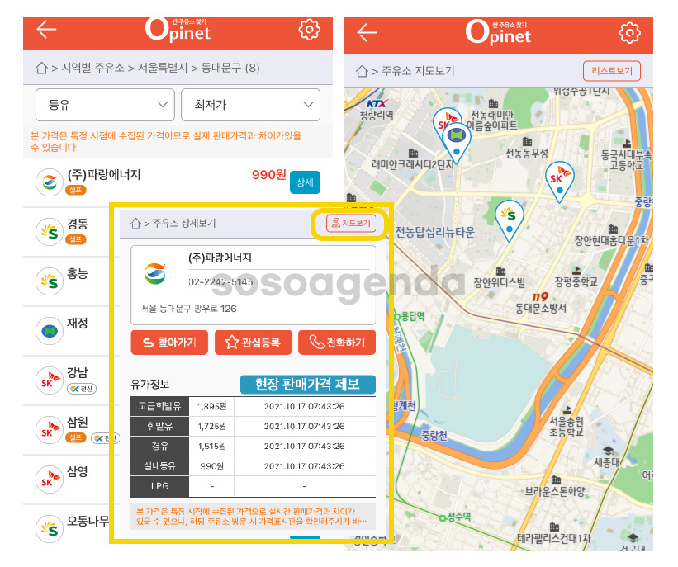Click 셀프 badge under 경동

pos(76,239)
